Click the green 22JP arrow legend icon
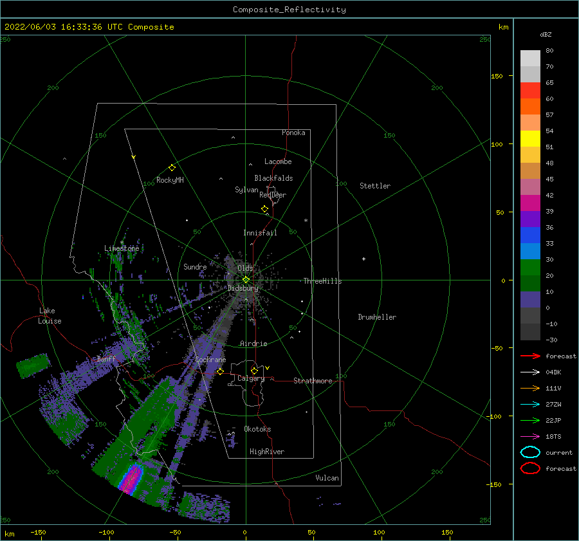The width and height of the screenshot is (579, 541). [x=530, y=420]
